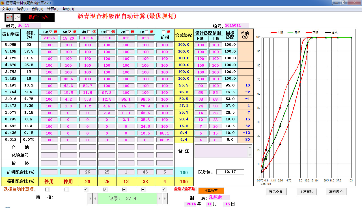Check the 4# 停 checkbox
This screenshot has width=362, height=208.
pos(89,32)
